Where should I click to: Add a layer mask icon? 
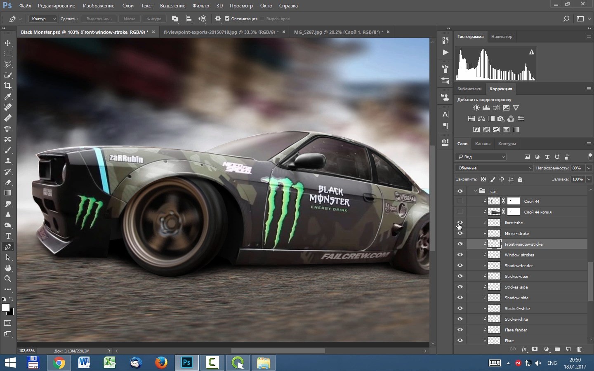[535, 349]
